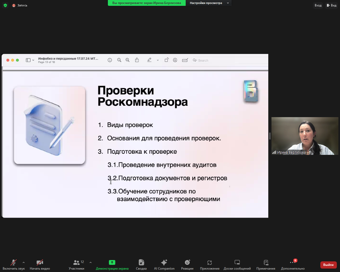Screen dimensions: 340x272
Task: Click the rotate page icon
Action: click(167, 60)
